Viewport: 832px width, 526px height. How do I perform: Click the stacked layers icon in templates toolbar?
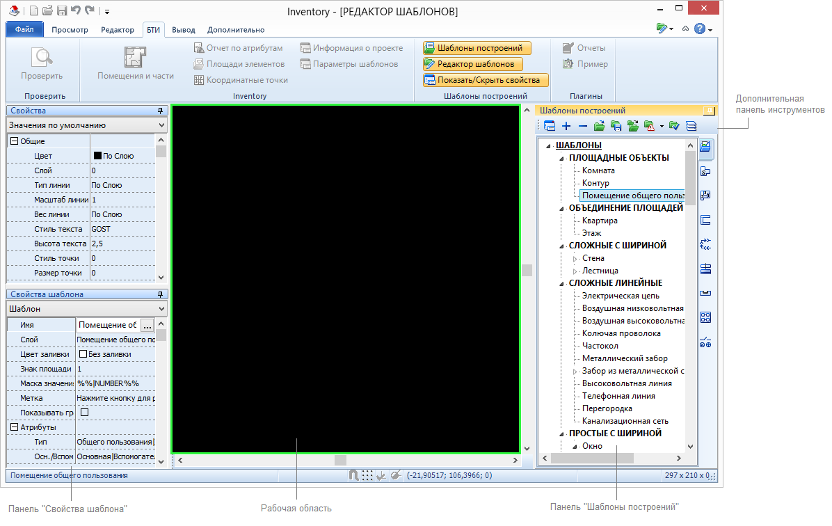coord(691,126)
